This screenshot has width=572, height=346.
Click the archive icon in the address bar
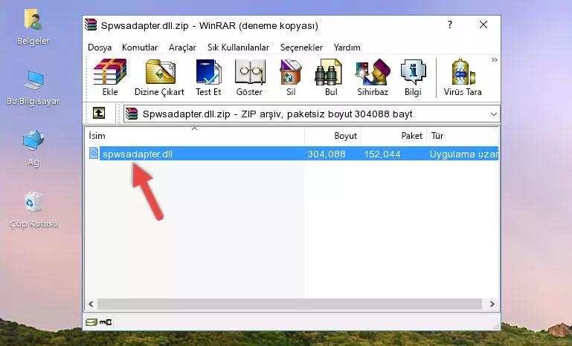coord(132,114)
